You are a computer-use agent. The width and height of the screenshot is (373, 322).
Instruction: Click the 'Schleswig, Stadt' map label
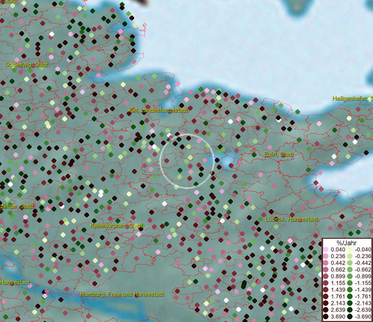coord(27,64)
